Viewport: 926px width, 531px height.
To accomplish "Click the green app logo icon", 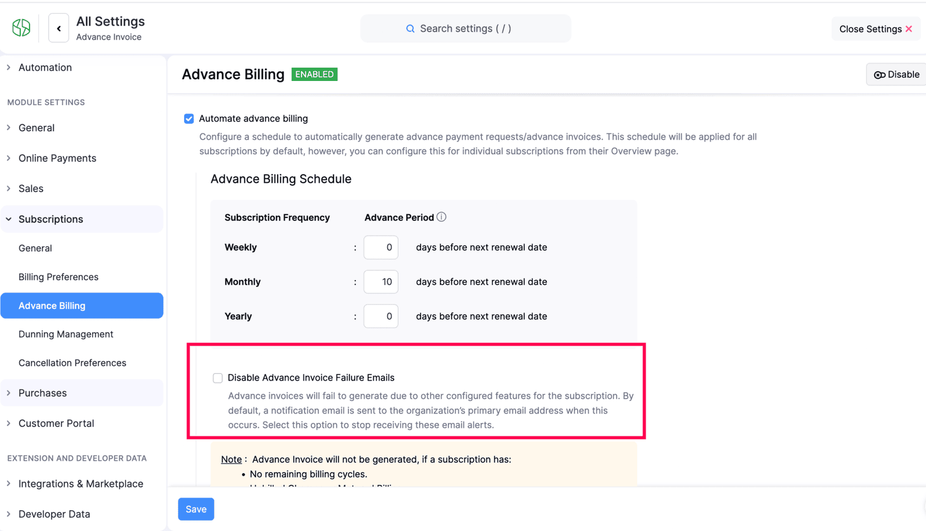I will (21, 28).
